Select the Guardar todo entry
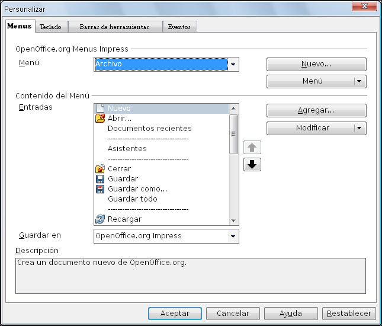This screenshot has width=382, height=326. click(162, 199)
